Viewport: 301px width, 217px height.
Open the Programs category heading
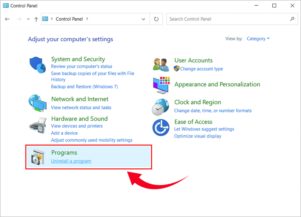point(64,153)
